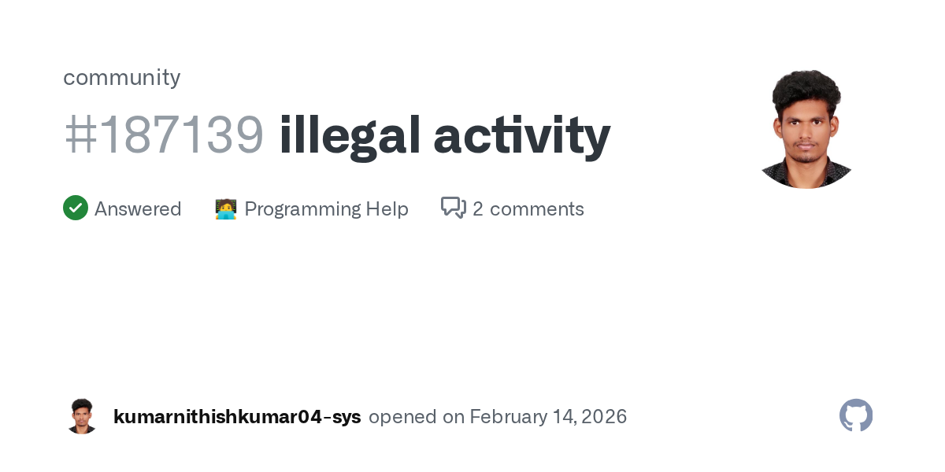Open kumarnithishkumar04-sys user profile link
This screenshot has width=945, height=472.
pyautogui.click(x=237, y=417)
